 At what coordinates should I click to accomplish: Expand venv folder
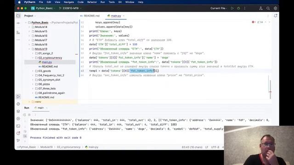point(29,102)
